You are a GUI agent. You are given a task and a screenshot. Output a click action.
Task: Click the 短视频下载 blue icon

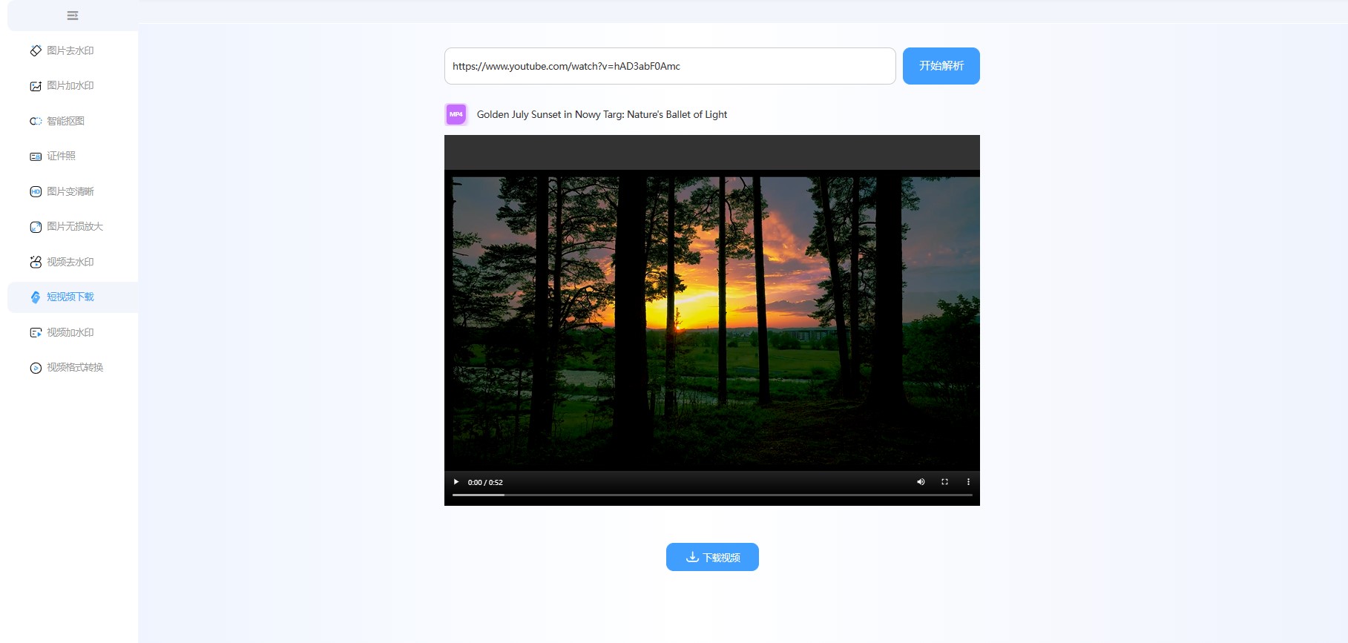[36, 297]
